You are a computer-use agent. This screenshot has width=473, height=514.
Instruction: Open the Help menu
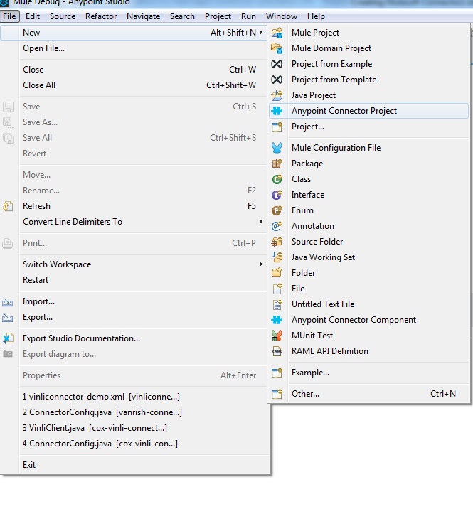tap(316, 16)
